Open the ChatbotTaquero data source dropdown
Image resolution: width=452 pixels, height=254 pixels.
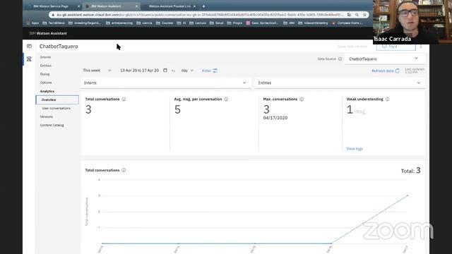pos(383,59)
